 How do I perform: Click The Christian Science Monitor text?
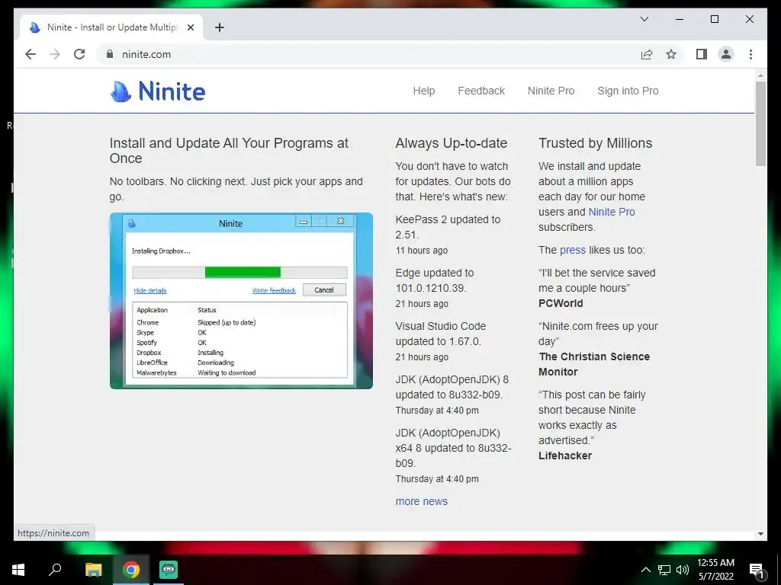(594, 364)
